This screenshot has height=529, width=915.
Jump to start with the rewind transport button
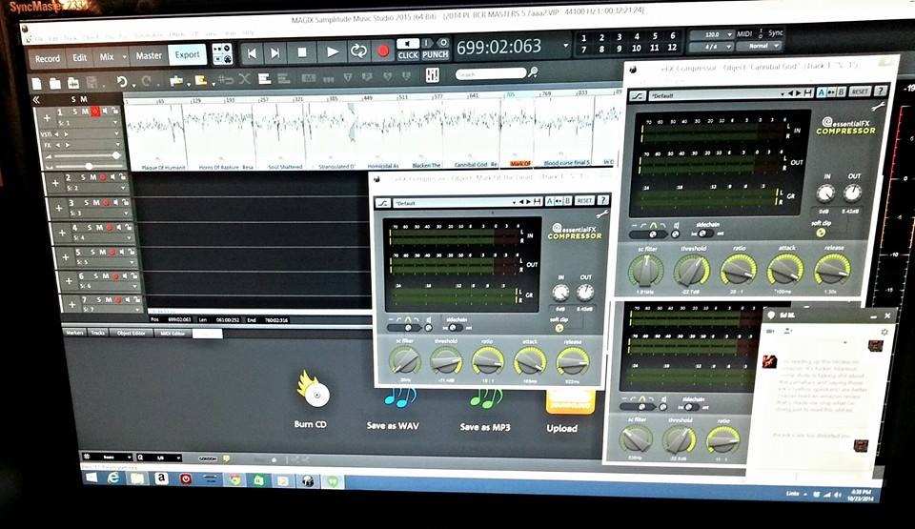point(252,53)
